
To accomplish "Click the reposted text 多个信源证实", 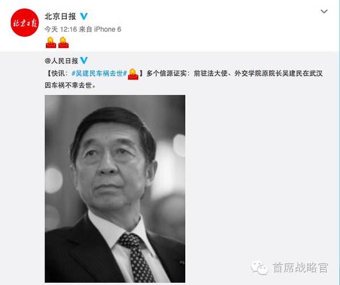I will (x=166, y=74).
